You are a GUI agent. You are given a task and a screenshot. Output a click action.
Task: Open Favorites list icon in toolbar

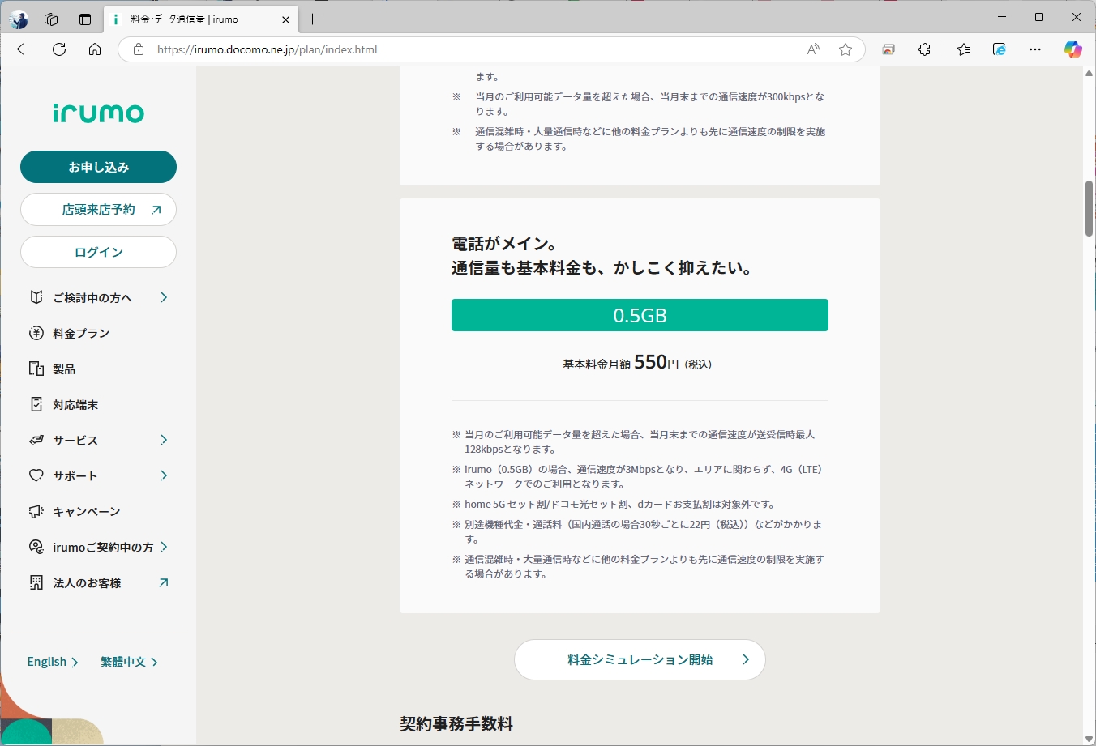click(964, 49)
